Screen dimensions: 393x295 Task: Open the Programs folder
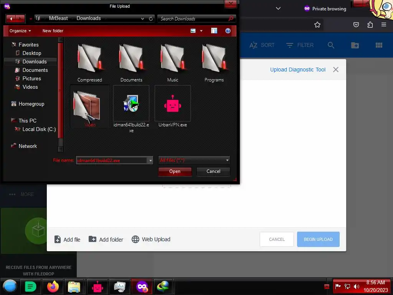click(x=214, y=63)
